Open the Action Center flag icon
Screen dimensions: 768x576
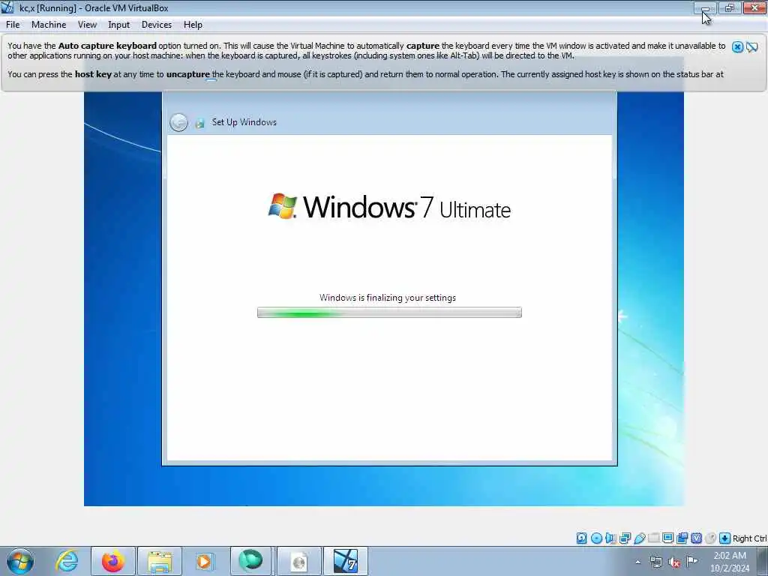pos(692,561)
